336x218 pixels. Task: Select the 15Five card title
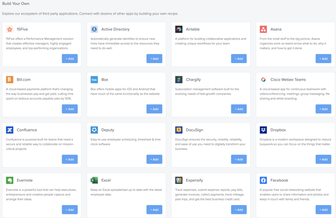[x=22, y=29]
